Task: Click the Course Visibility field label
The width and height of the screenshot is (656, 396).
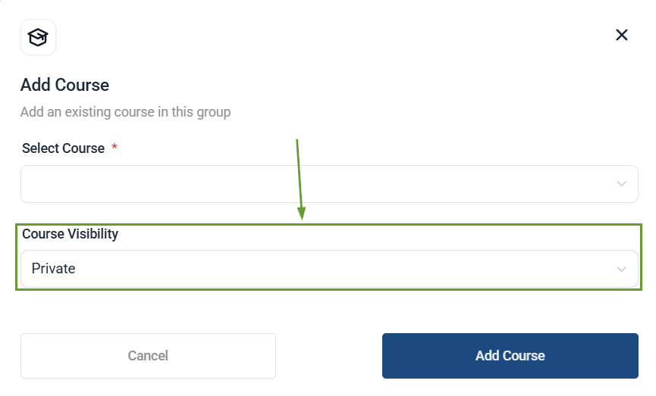Action: pos(70,234)
